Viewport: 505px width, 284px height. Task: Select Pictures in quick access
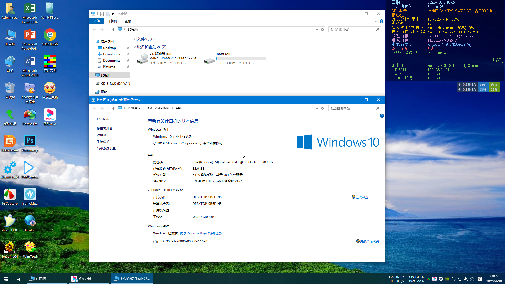tap(109, 67)
